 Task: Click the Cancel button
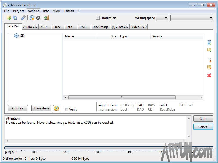(203, 127)
